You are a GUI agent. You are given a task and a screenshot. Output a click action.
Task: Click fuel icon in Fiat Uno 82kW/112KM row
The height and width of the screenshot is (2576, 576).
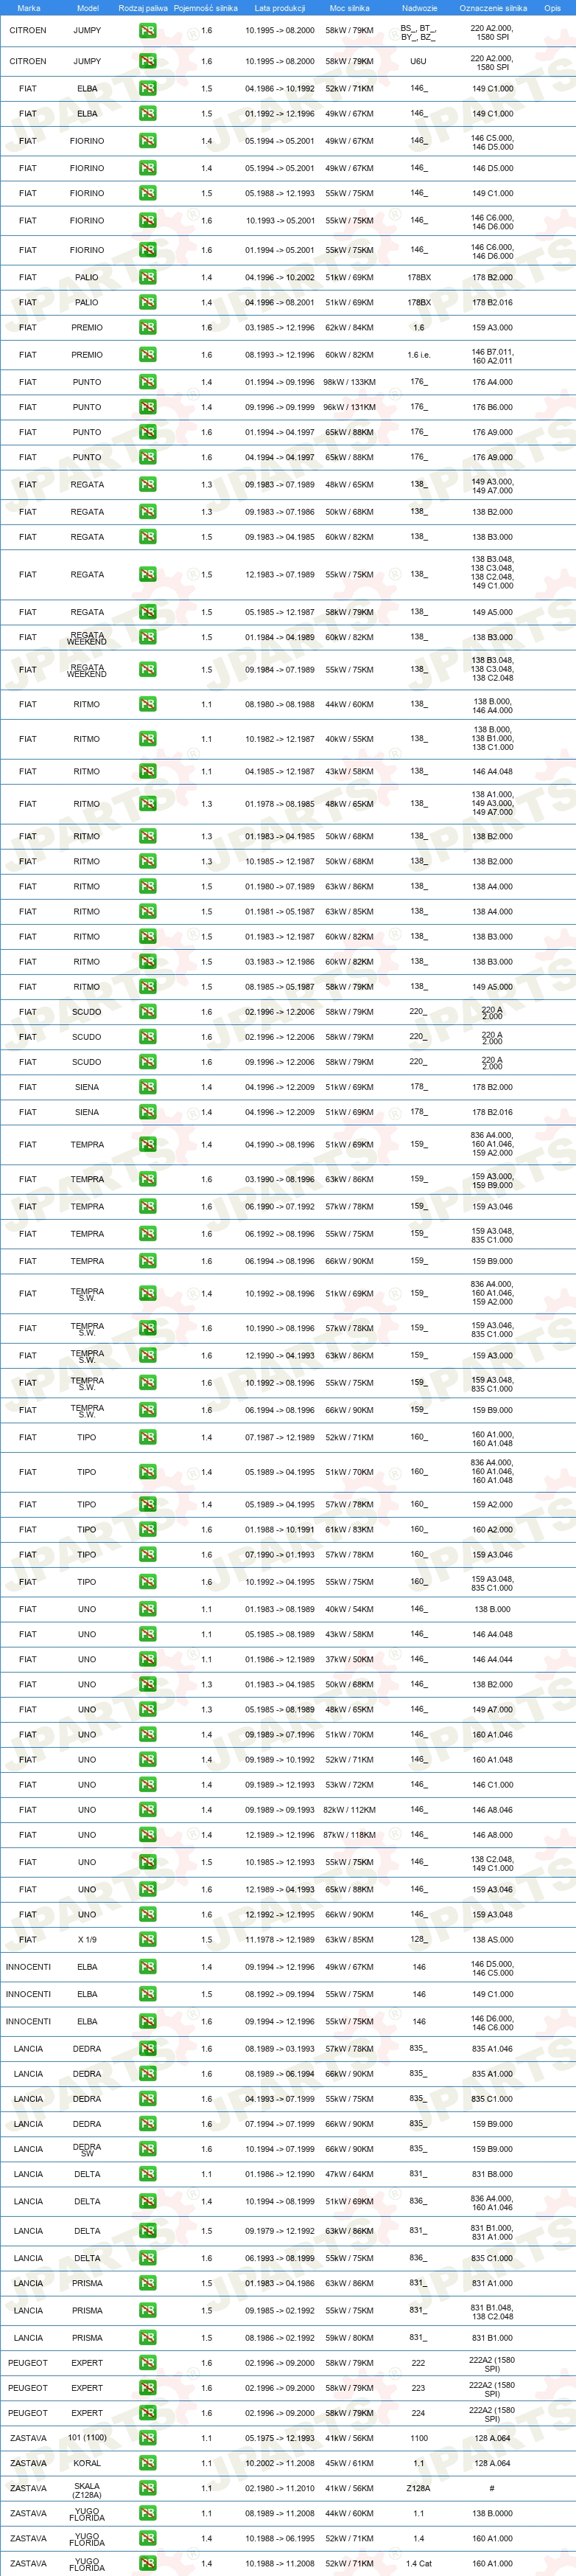click(x=148, y=1809)
